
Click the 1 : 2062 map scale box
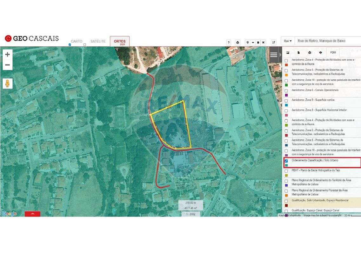[x=191, y=214]
